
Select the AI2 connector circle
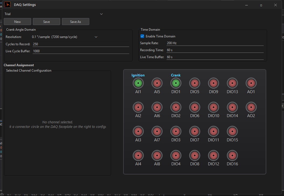click(138, 107)
